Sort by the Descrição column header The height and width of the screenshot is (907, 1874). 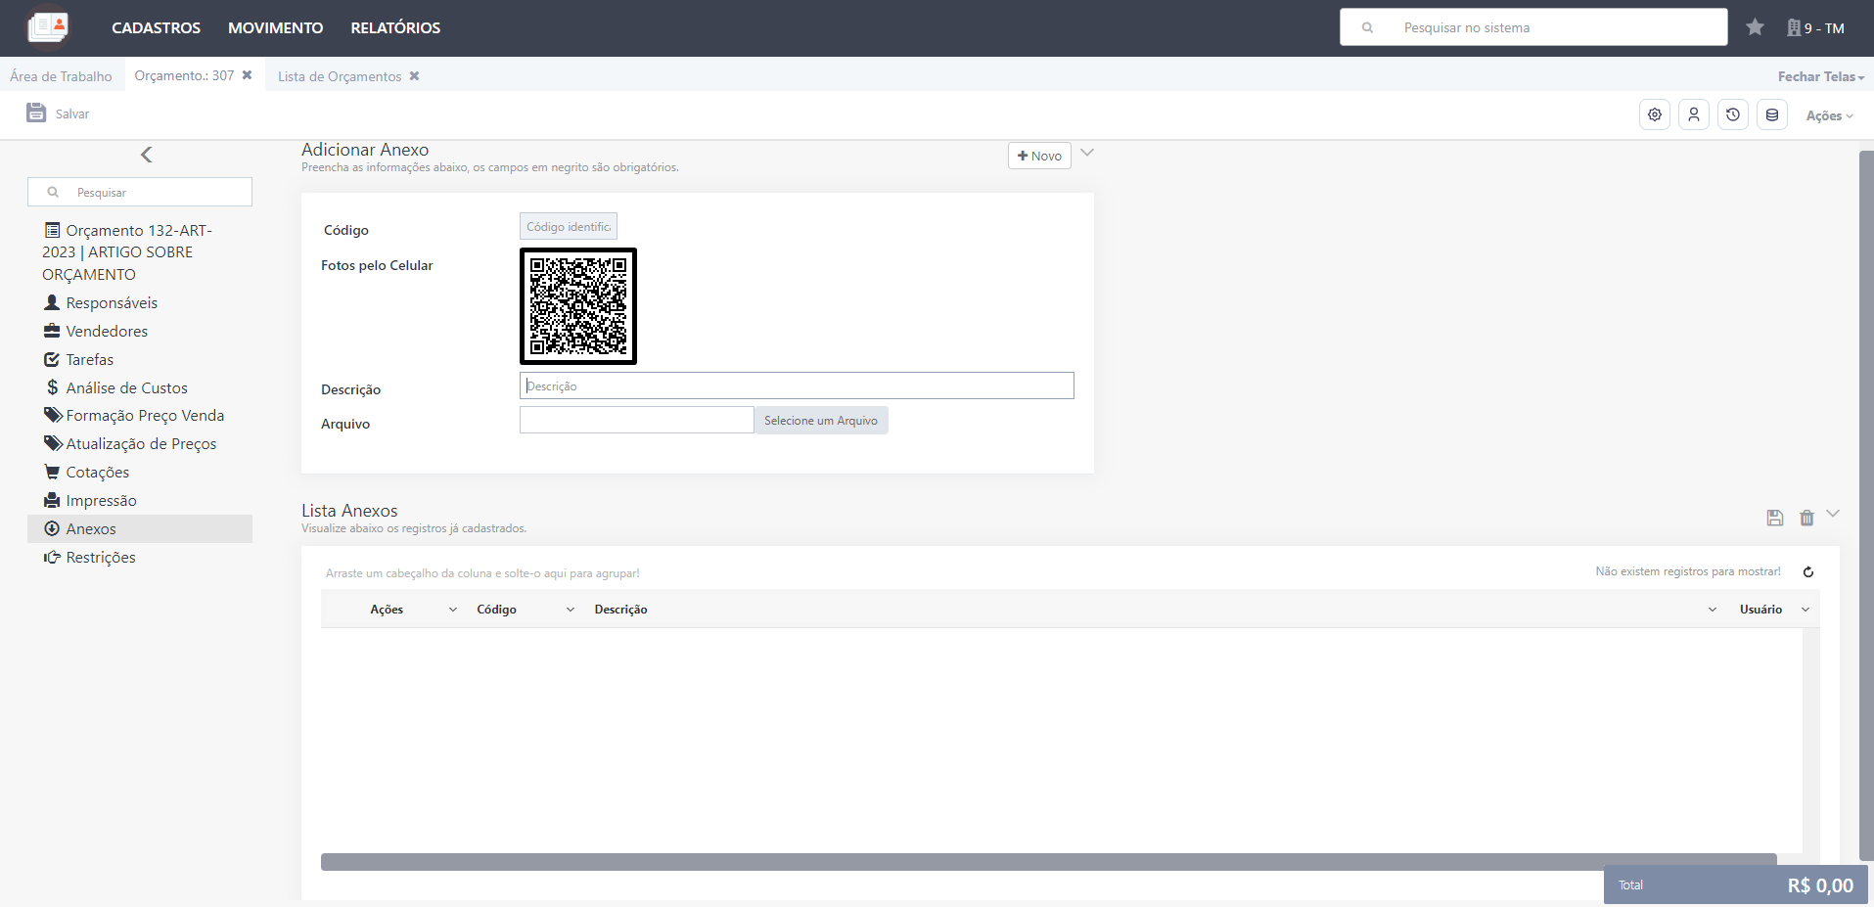pos(621,610)
